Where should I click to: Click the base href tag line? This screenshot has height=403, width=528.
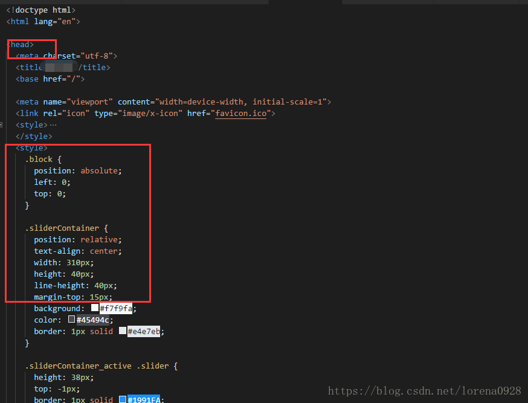click(50, 79)
